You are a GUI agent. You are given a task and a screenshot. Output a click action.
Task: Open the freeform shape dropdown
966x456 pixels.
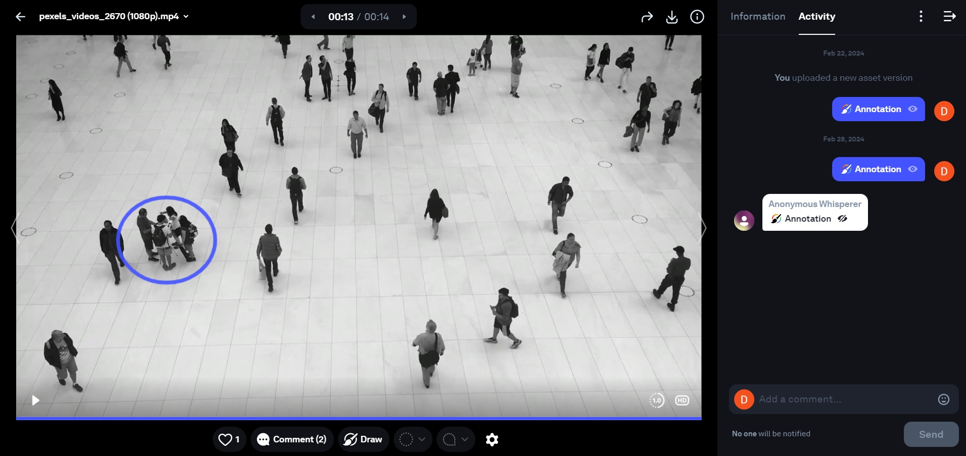[464, 439]
